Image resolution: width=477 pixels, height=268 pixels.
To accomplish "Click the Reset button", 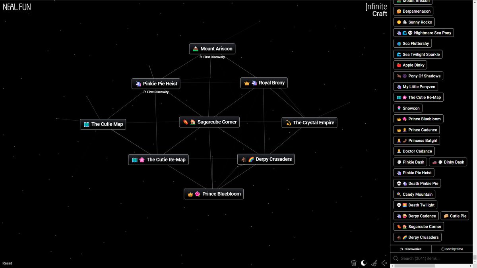I will coord(7,263).
